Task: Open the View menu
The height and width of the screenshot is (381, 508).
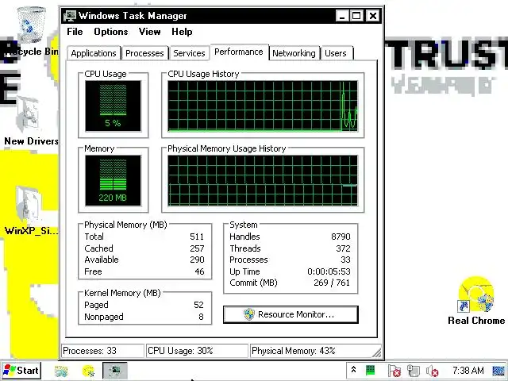Action: [150, 32]
